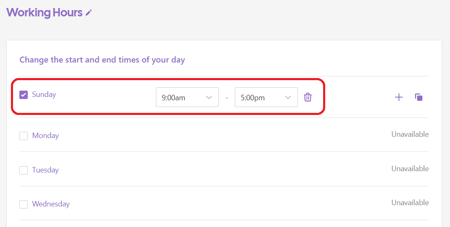Screen dimensions: 450x227
Task: Delete Sunday's time slot with trash icon
Action: click(308, 97)
